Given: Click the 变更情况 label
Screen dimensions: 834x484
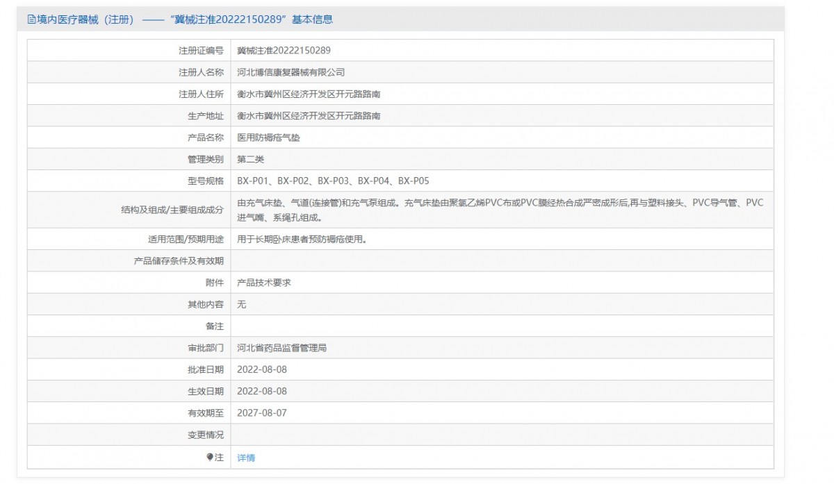Looking at the screenshot, I should (206, 435).
